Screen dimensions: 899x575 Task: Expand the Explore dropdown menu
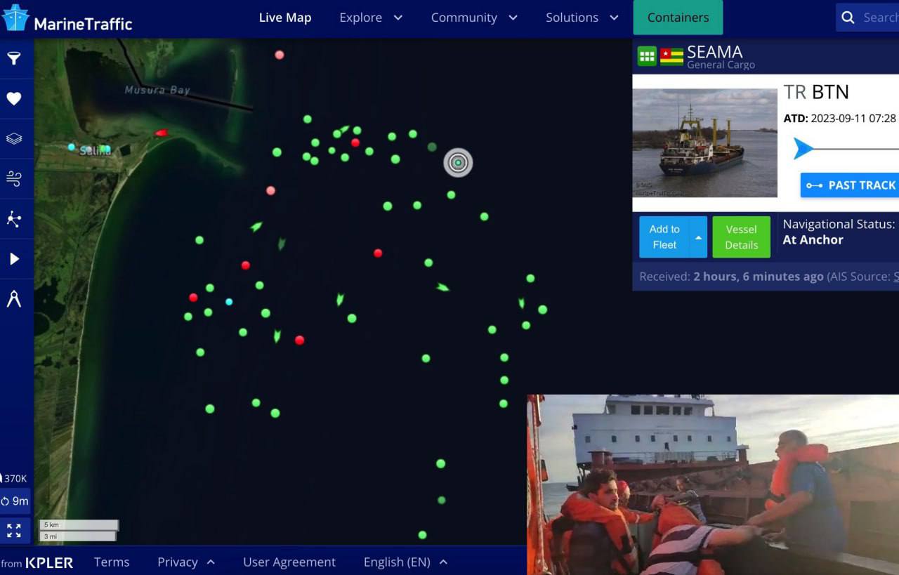coord(371,18)
